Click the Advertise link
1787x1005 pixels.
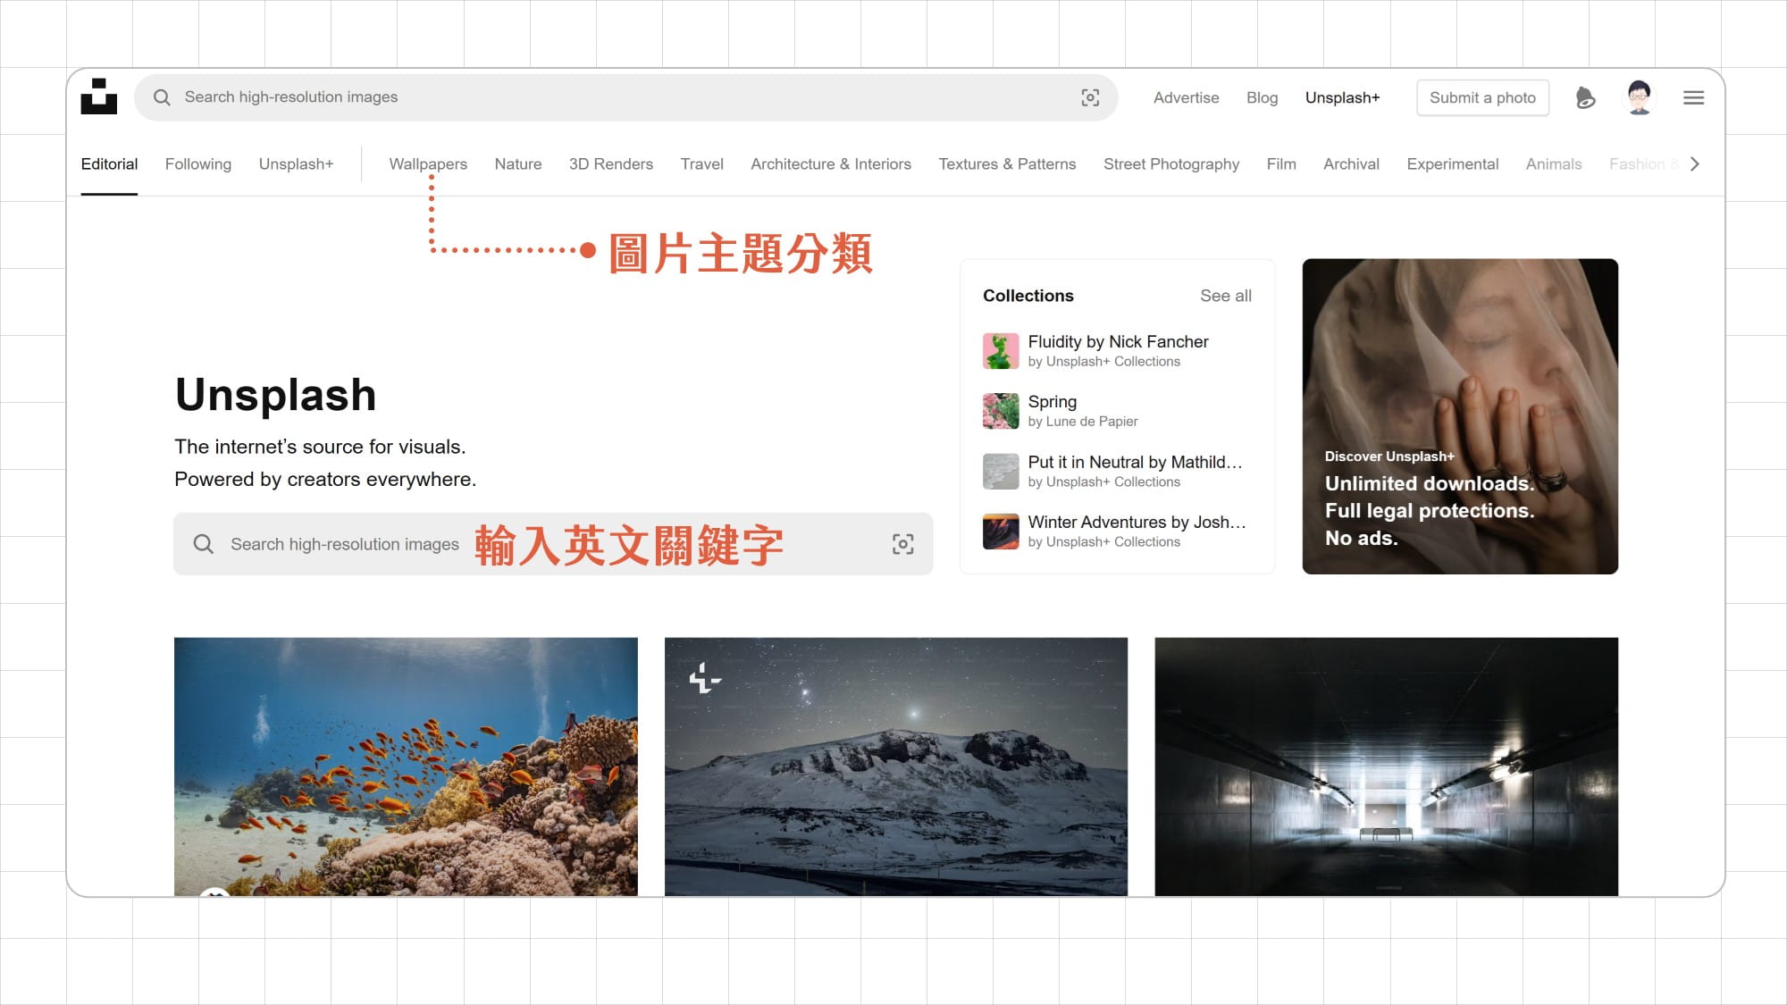point(1186,97)
